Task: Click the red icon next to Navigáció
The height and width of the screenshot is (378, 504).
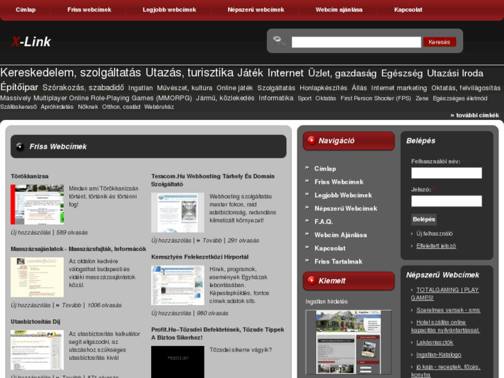Action: point(311,140)
